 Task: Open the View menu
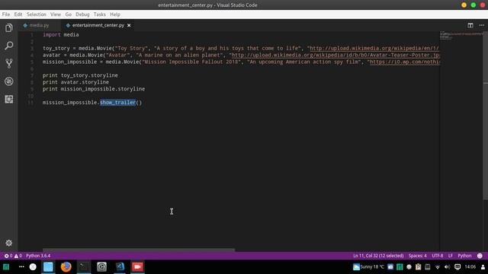click(56, 14)
